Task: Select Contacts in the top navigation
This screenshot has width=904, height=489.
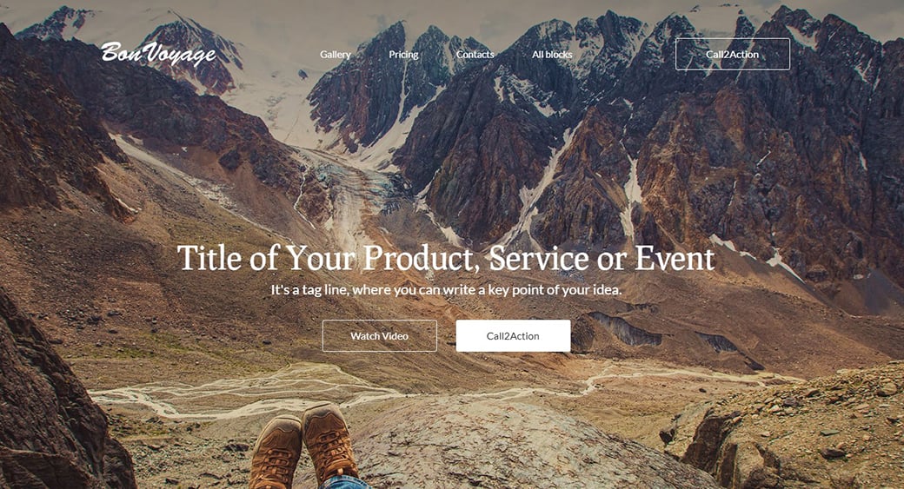Action: tap(475, 54)
